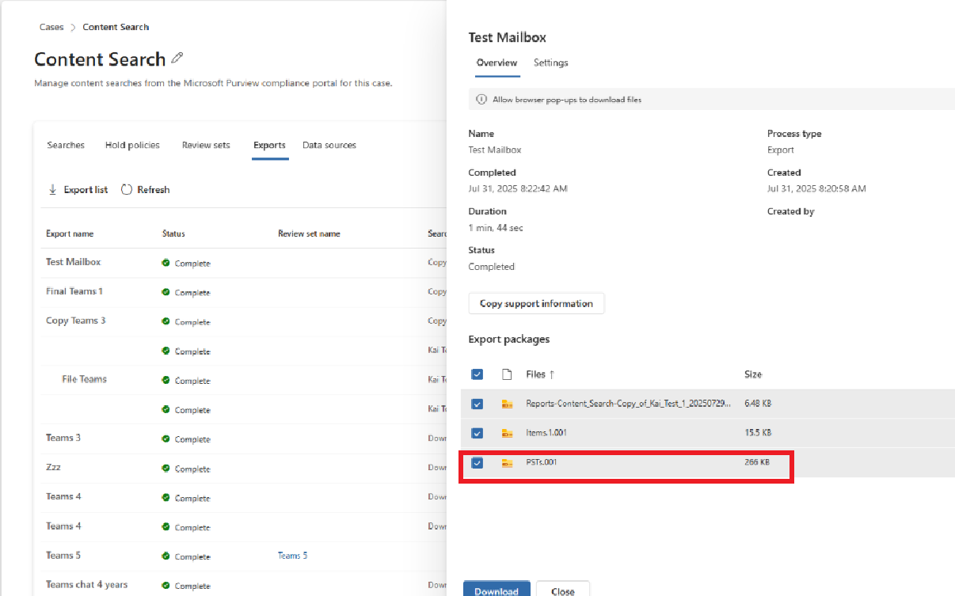Click green Complete status icon for Teams chat 4 years

[x=166, y=585]
